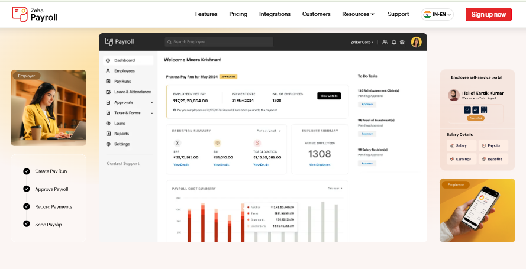The height and width of the screenshot is (269, 526).
Task: Click the Send Payslip checkmark
Action: [27, 224]
